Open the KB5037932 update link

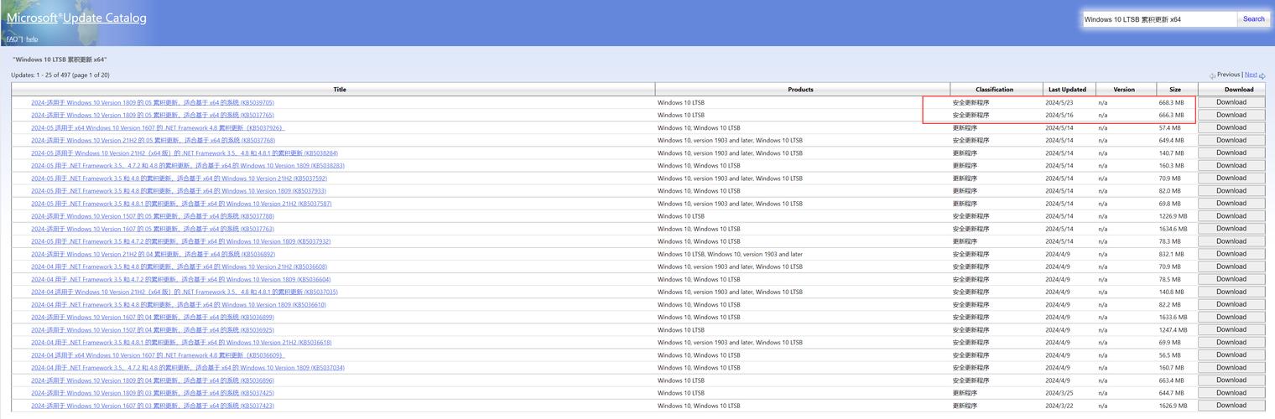click(x=180, y=241)
